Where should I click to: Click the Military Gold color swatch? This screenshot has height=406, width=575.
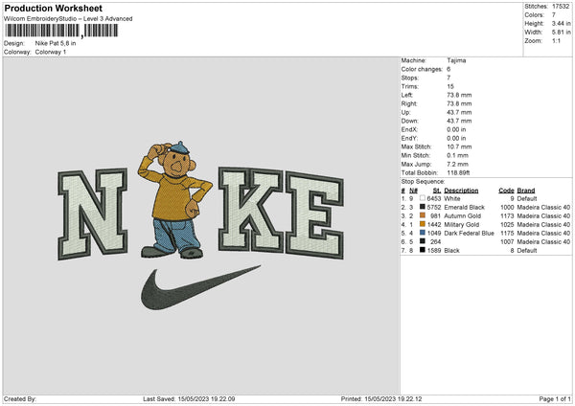423,224
